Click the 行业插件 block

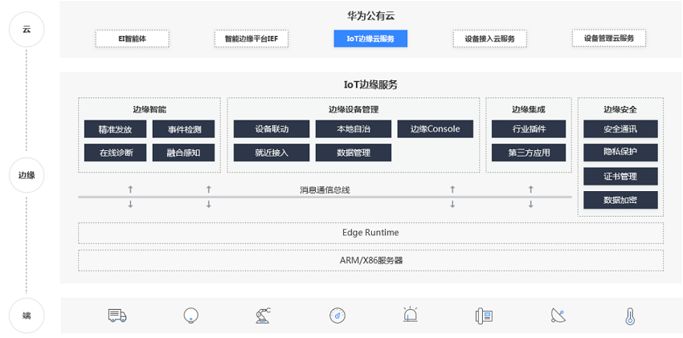[529, 129]
